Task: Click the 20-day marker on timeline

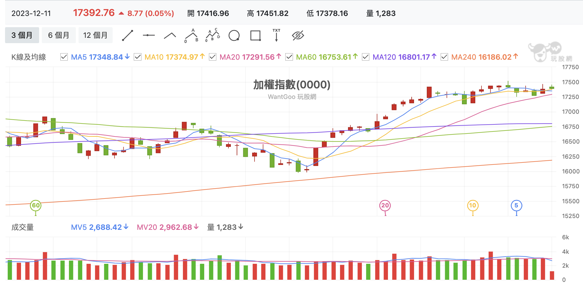Action: coord(385,206)
